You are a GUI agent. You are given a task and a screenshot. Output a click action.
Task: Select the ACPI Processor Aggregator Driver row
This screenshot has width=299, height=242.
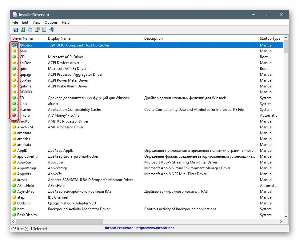pyautogui.click(x=147, y=75)
